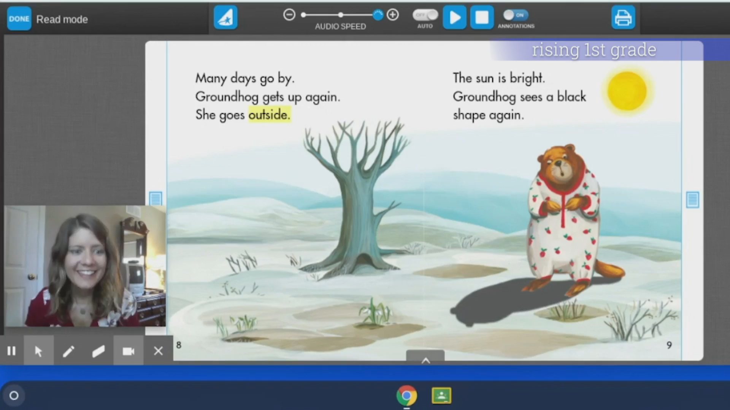This screenshot has width=730, height=410.
Task: Play the book audio
Action: click(x=454, y=17)
